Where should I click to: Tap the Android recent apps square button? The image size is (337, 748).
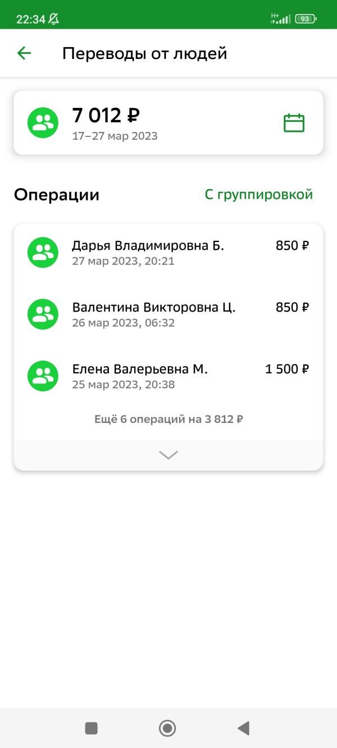pyautogui.click(x=91, y=728)
